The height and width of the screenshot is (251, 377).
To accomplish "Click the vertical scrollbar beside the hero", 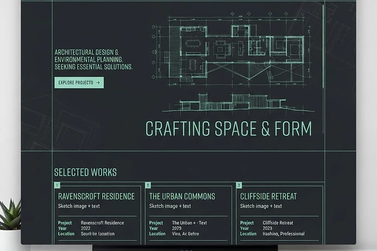I will (x=323, y=70).
